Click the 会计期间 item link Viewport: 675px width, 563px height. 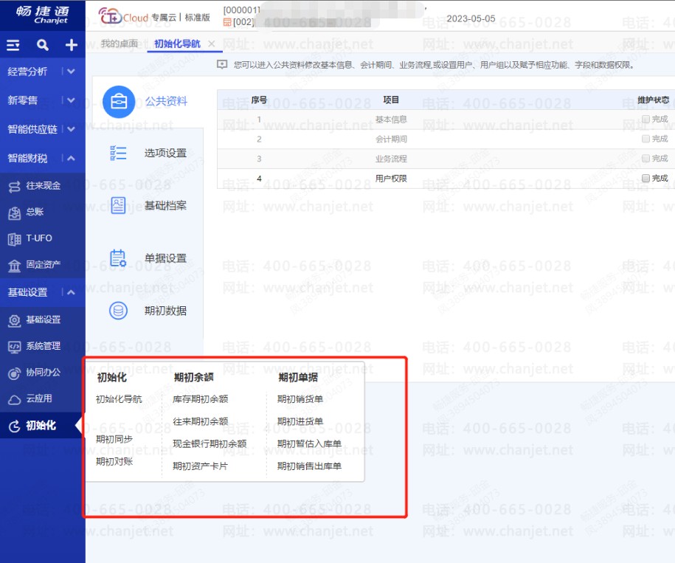coord(391,139)
